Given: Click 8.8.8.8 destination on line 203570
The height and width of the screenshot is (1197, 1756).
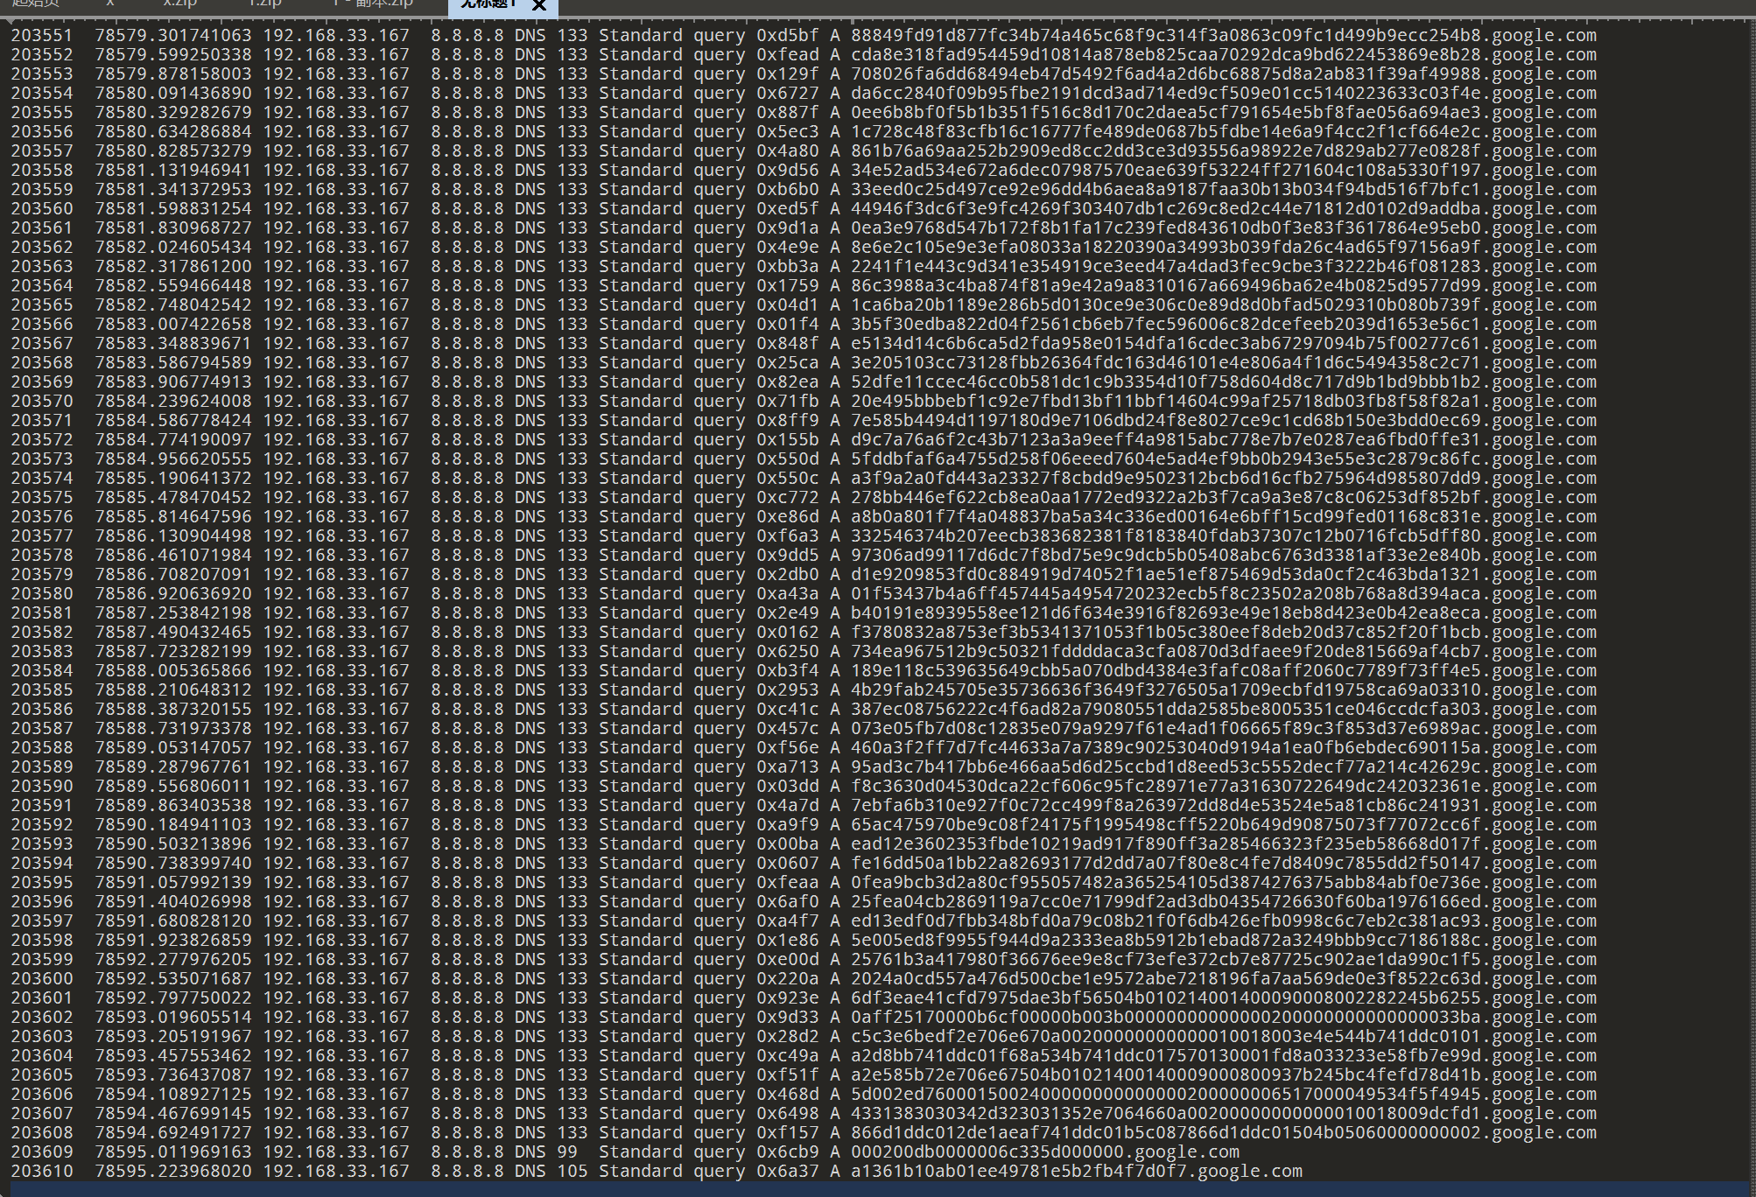Looking at the screenshot, I should pos(467,402).
